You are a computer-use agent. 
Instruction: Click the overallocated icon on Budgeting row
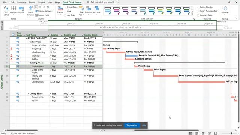11,49
